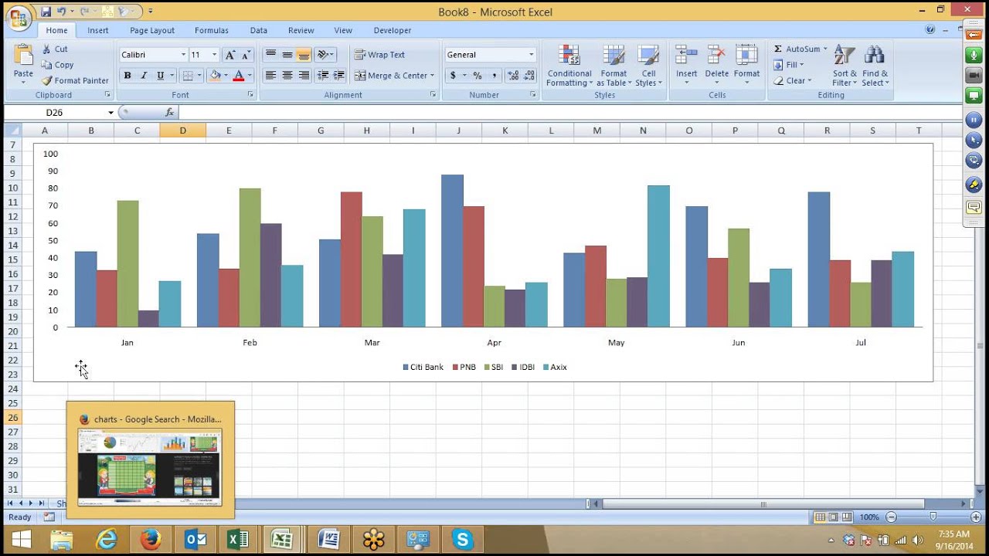
Task: Apply percent style format
Action: coord(478,76)
